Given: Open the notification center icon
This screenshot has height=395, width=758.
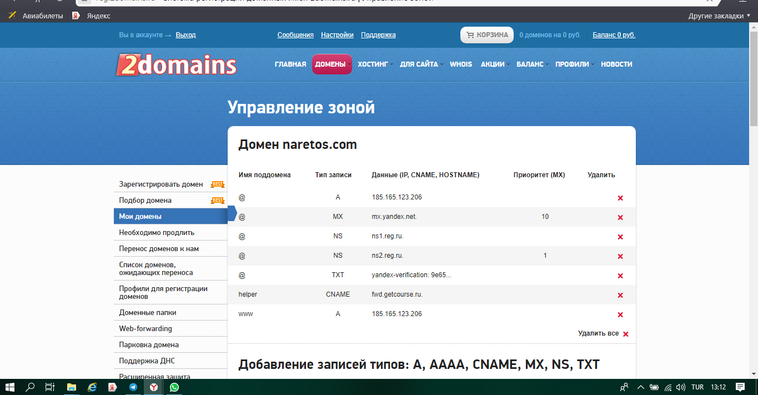Looking at the screenshot, I should (x=740, y=387).
